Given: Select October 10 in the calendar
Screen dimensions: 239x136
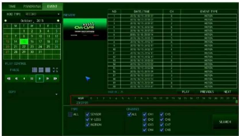Looking at the screenshot, I should tap(40, 36).
